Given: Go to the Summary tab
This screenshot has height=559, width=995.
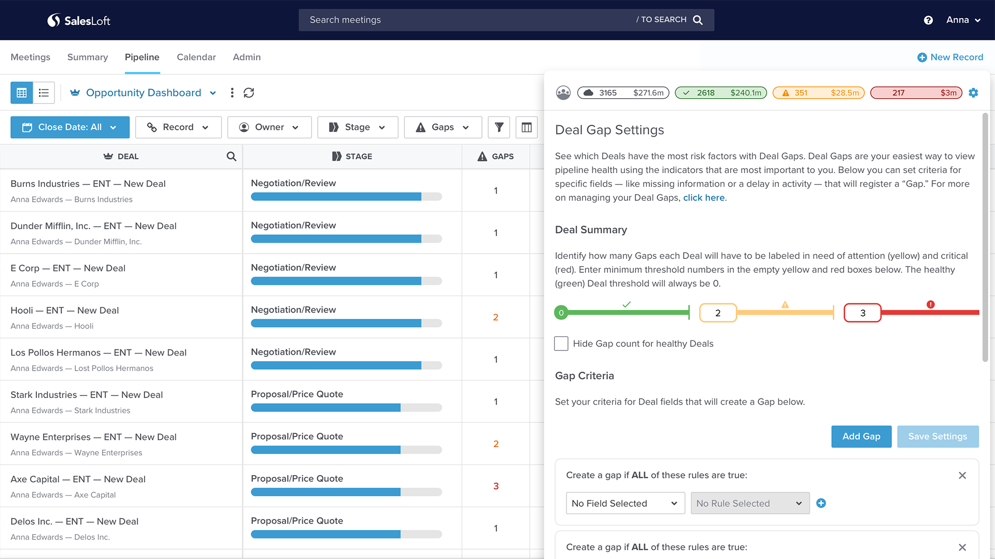Looking at the screenshot, I should [x=88, y=57].
